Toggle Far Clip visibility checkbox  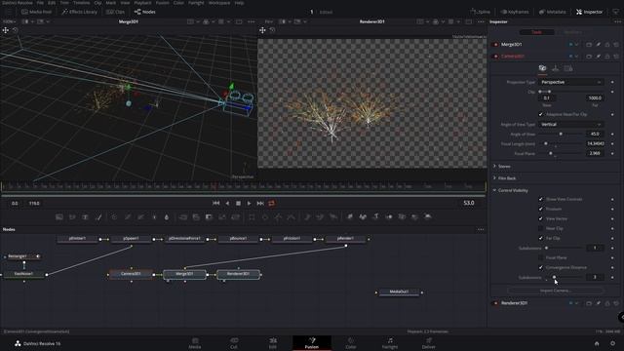(x=540, y=238)
